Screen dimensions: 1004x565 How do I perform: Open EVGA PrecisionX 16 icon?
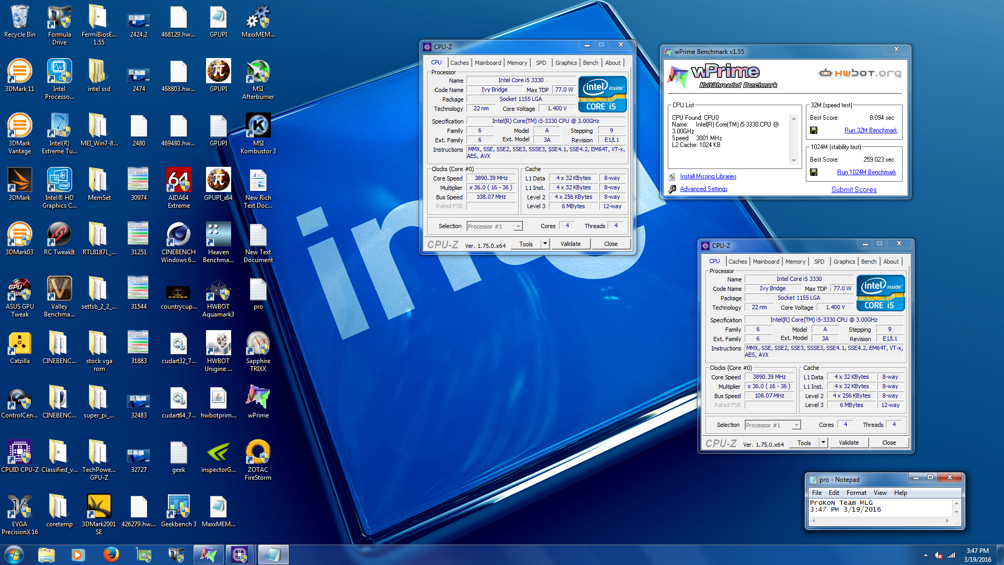[20, 515]
